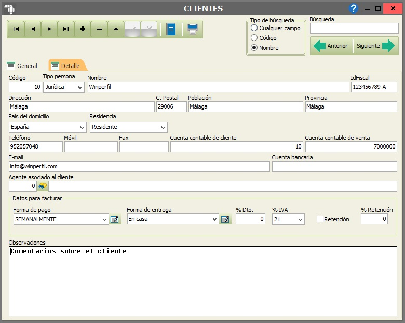Open the Forma de pago dropdown
This screenshot has width=405, height=323.
pos(104,219)
